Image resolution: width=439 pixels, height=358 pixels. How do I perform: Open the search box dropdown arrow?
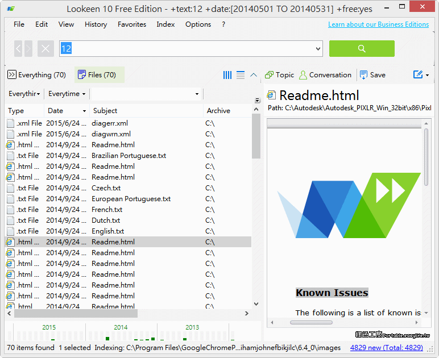coord(318,49)
